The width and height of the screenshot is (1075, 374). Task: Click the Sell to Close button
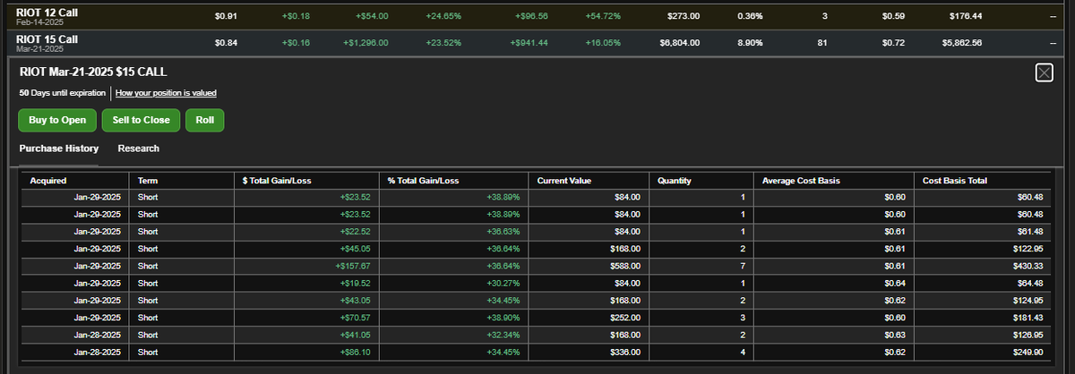click(x=141, y=120)
